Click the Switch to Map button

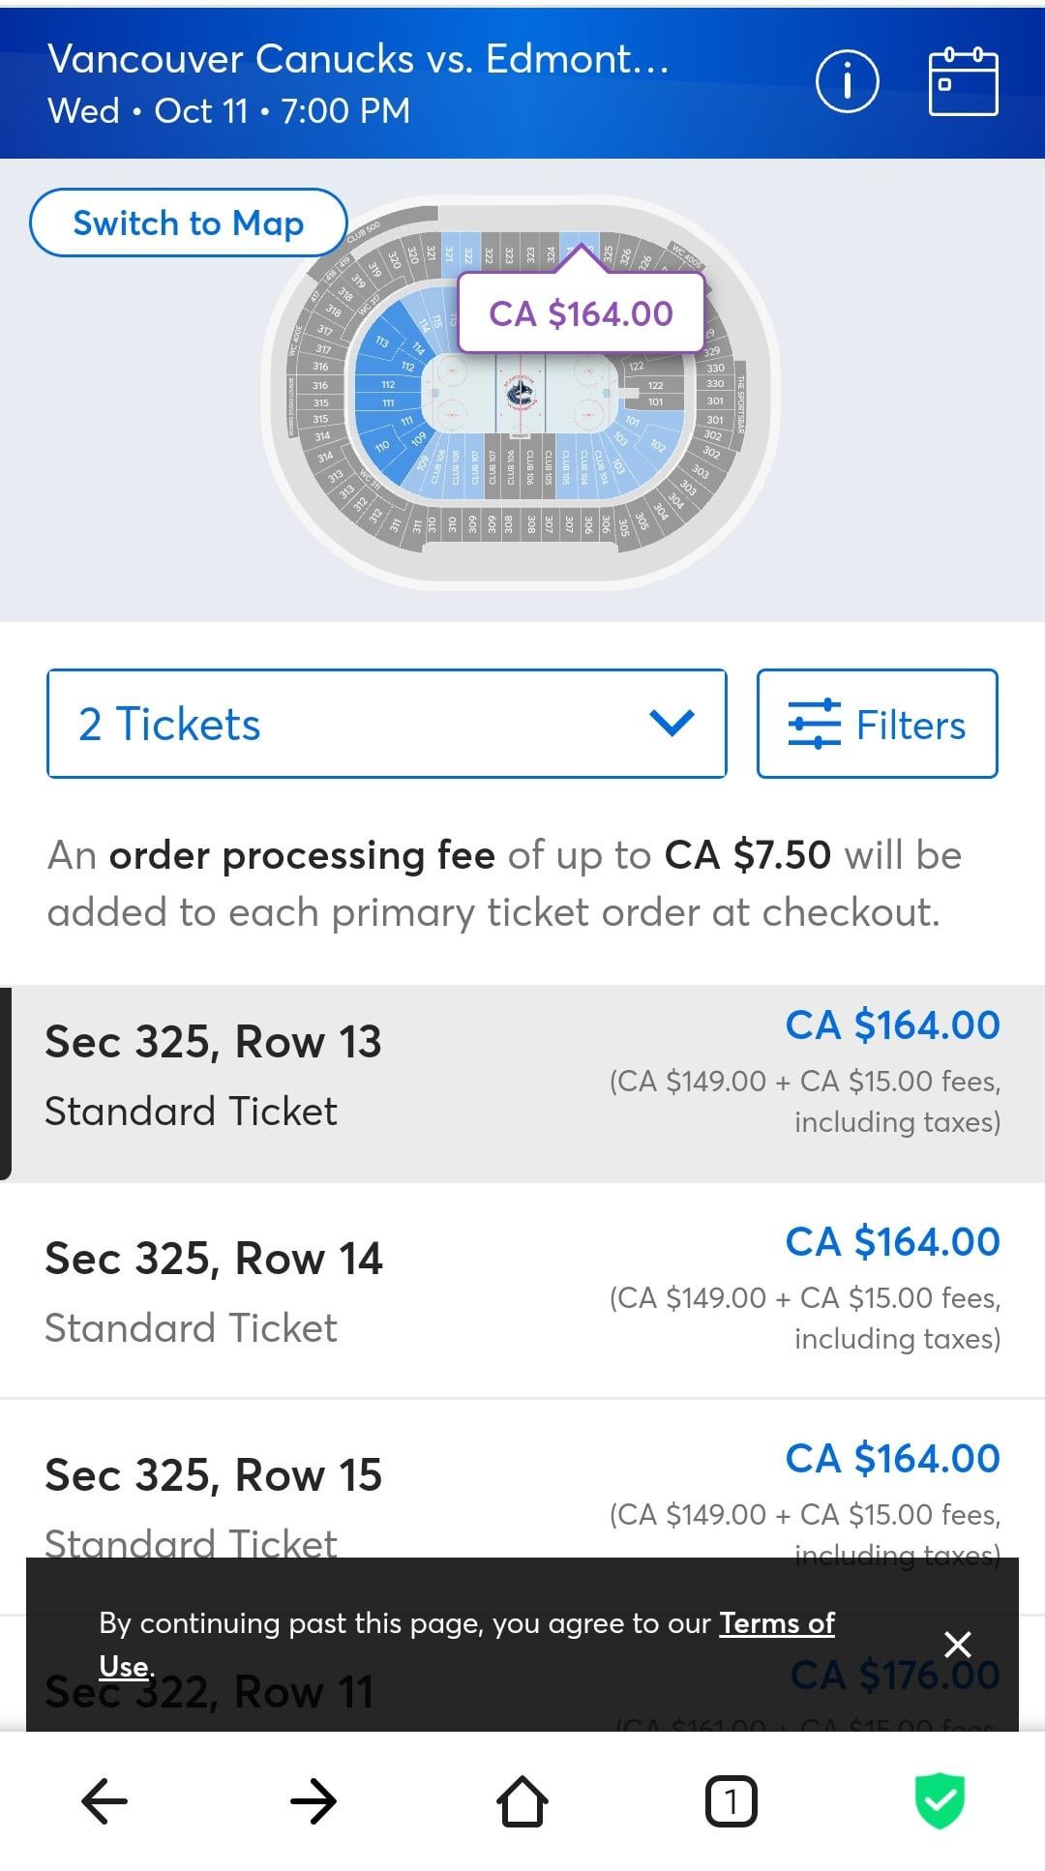coord(189,223)
